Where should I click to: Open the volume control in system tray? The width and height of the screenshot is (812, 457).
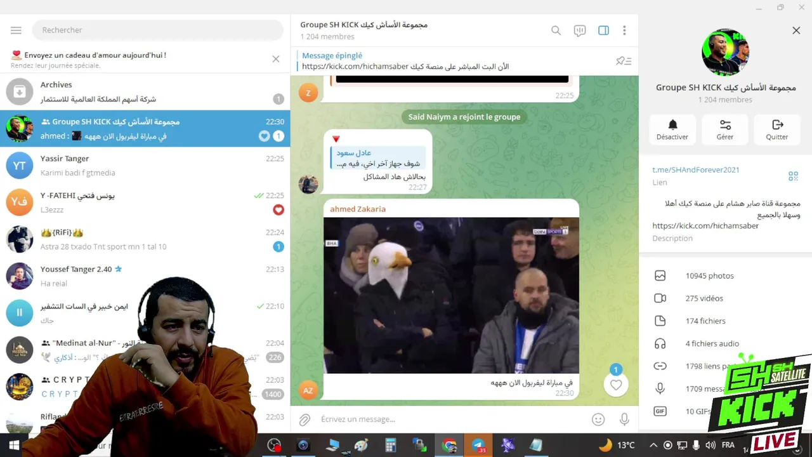710,445
